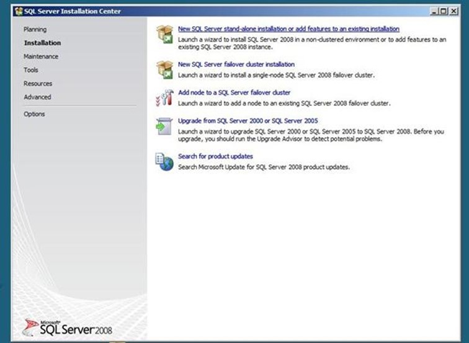Click Add node to a SQL Server failover cluster

(234, 92)
